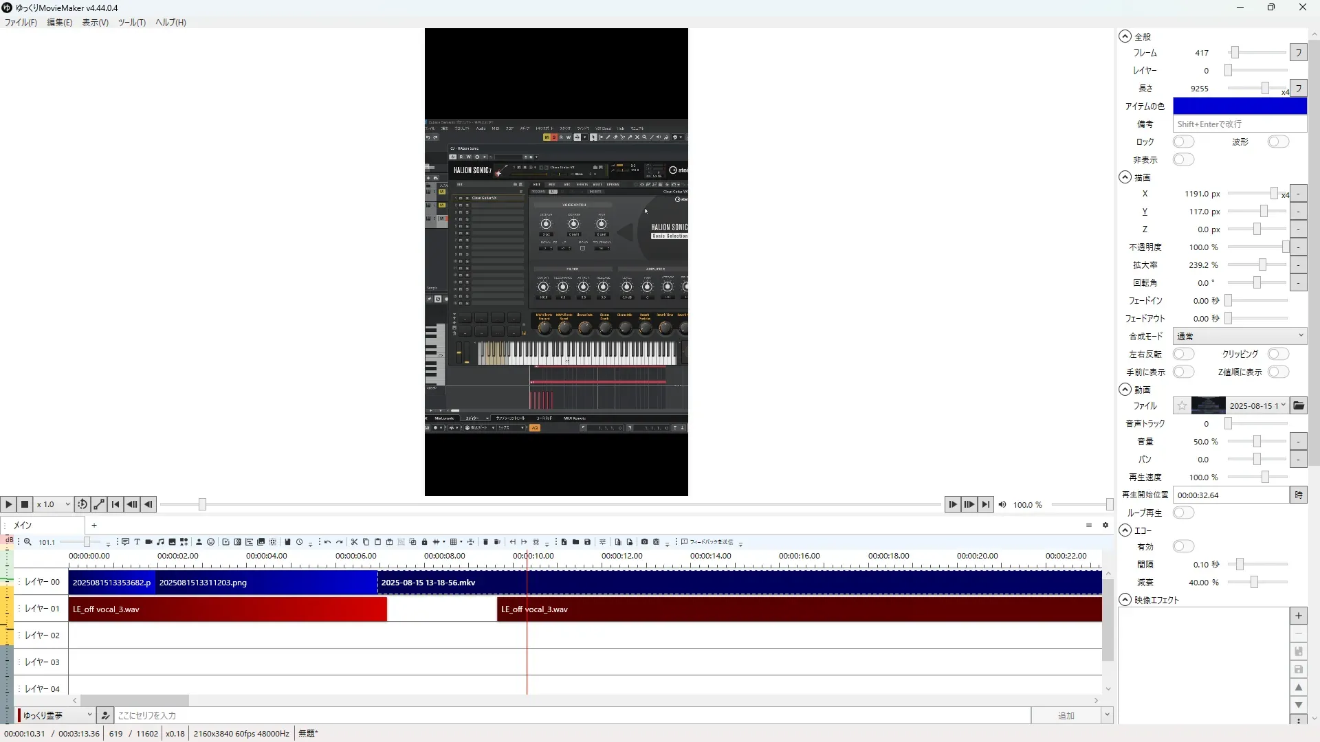Click the camera snapshot icon
The width and height of the screenshot is (1320, 742).
pos(644,542)
